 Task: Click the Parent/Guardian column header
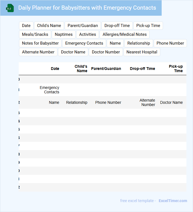(106, 69)
